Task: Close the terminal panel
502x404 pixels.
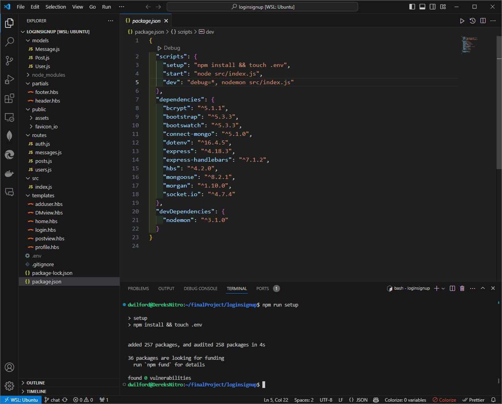Action: coord(493,289)
